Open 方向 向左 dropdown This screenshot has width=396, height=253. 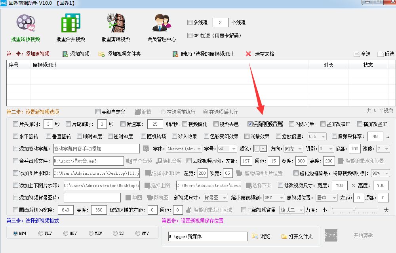point(293,149)
